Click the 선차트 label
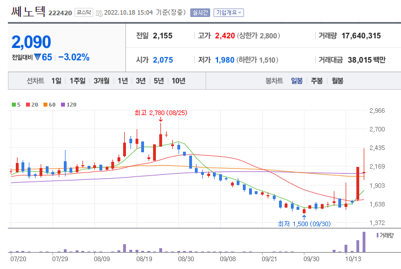Screen dimensions: 401x269 coord(36,81)
